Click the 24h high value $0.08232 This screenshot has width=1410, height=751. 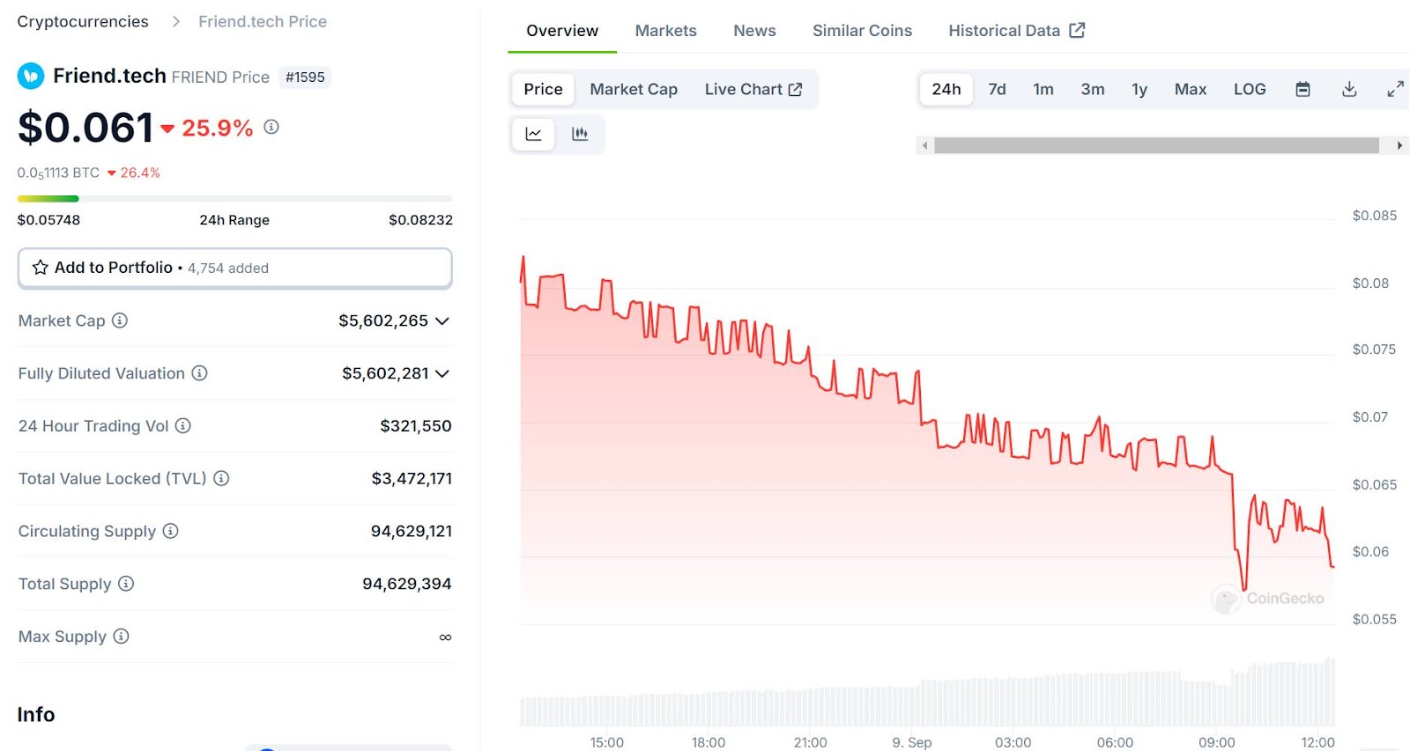(x=420, y=220)
